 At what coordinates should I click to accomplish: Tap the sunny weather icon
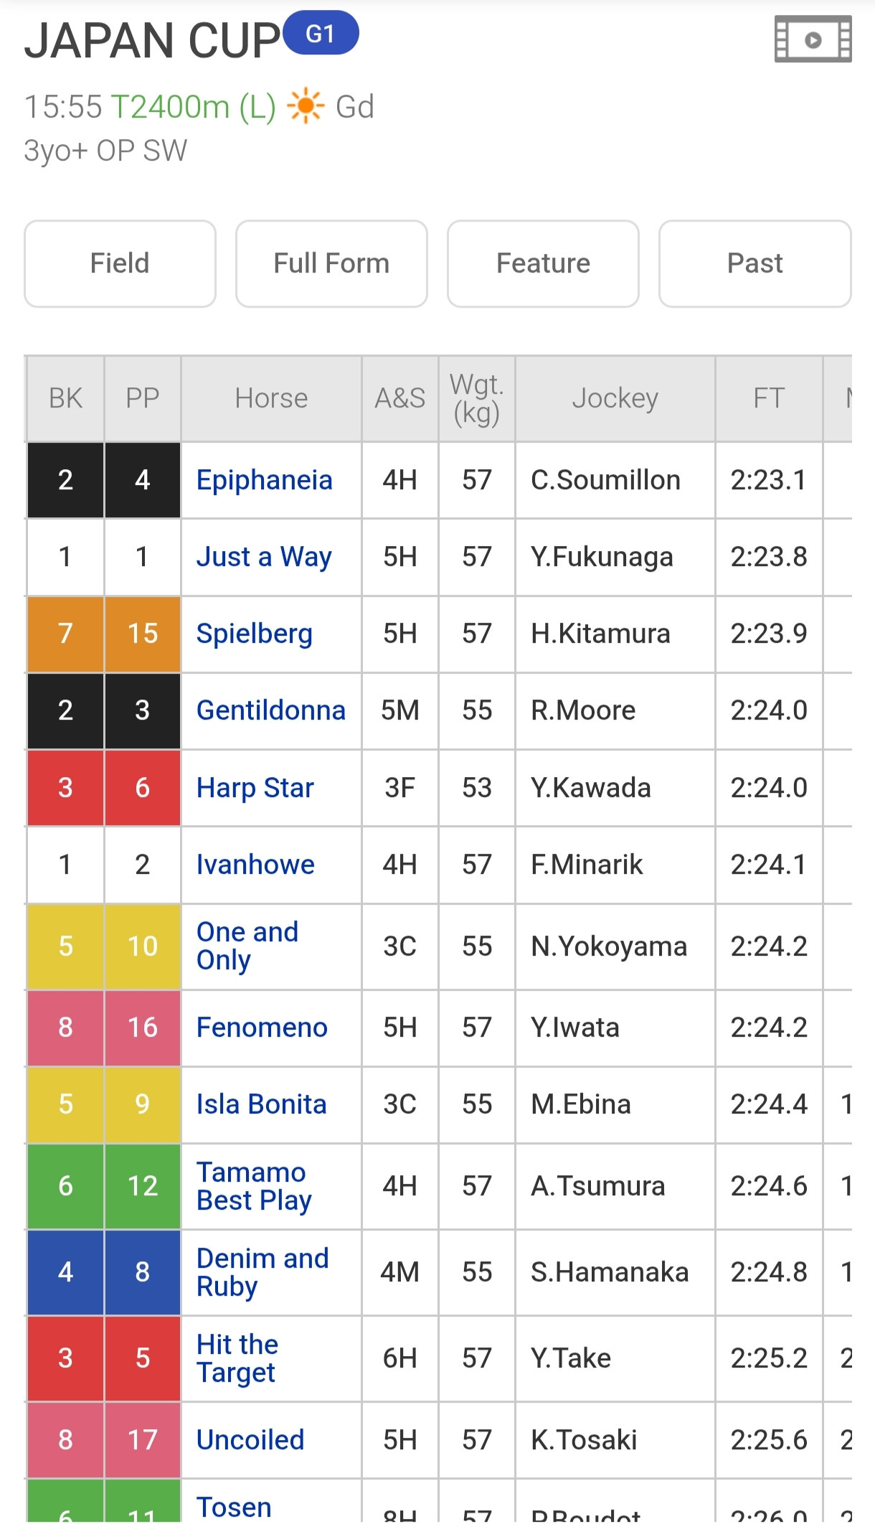(306, 106)
